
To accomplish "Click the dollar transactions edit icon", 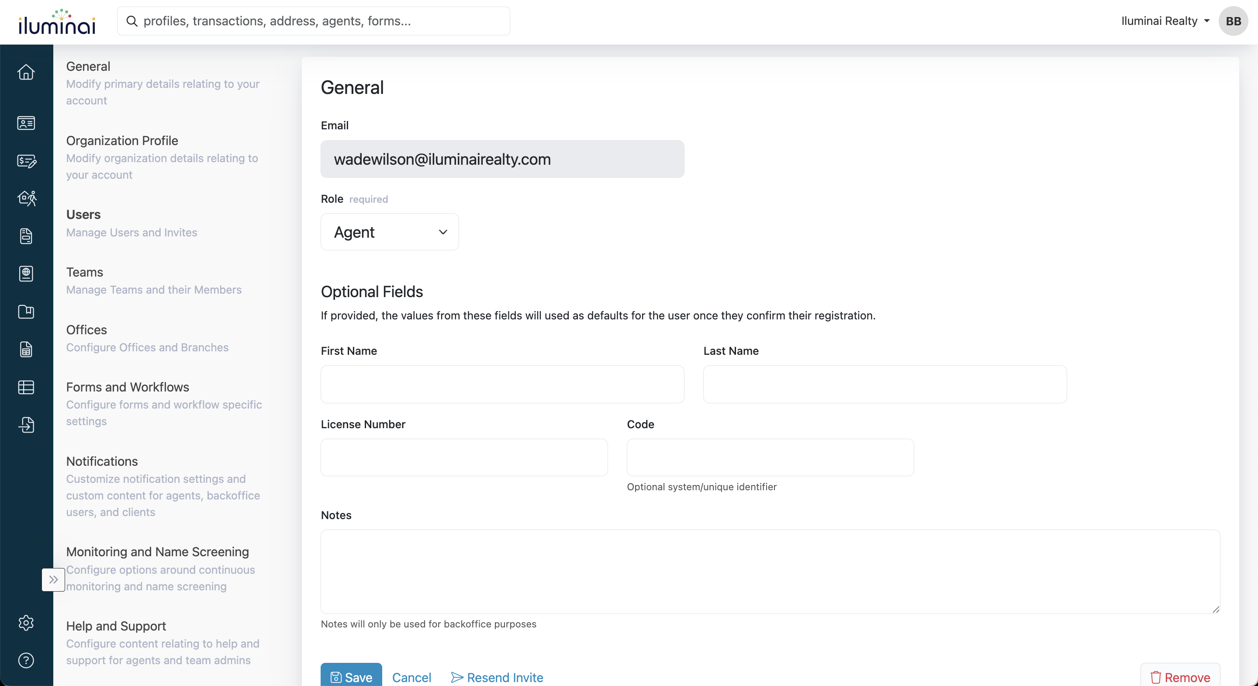I will 26,161.
